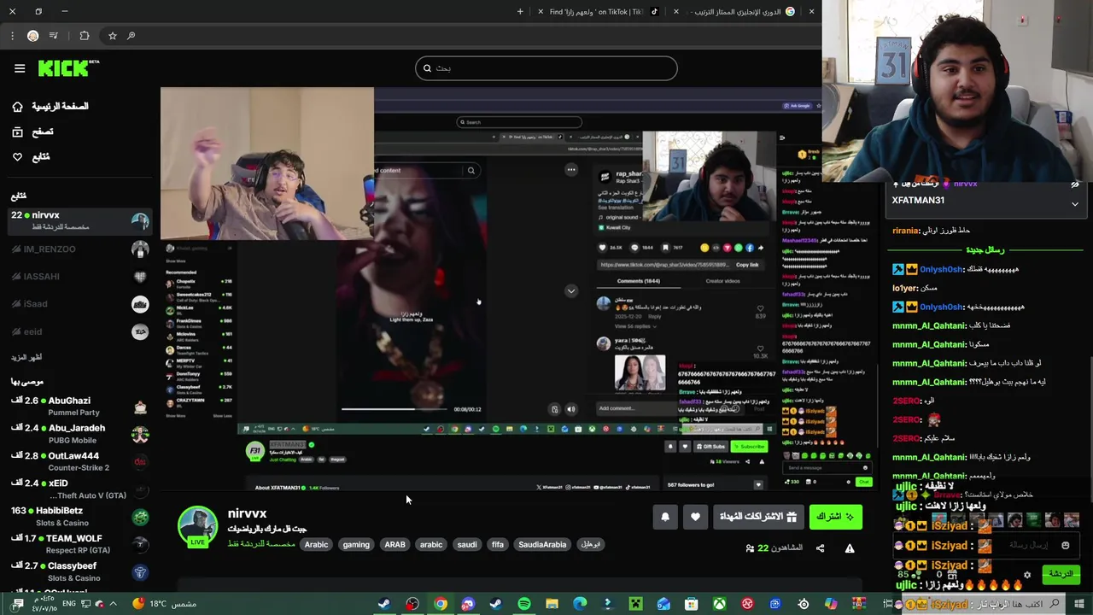This screenshot has height=615, width=1093.
Task: Select the ARAB tag
Action: pos(395,545)
